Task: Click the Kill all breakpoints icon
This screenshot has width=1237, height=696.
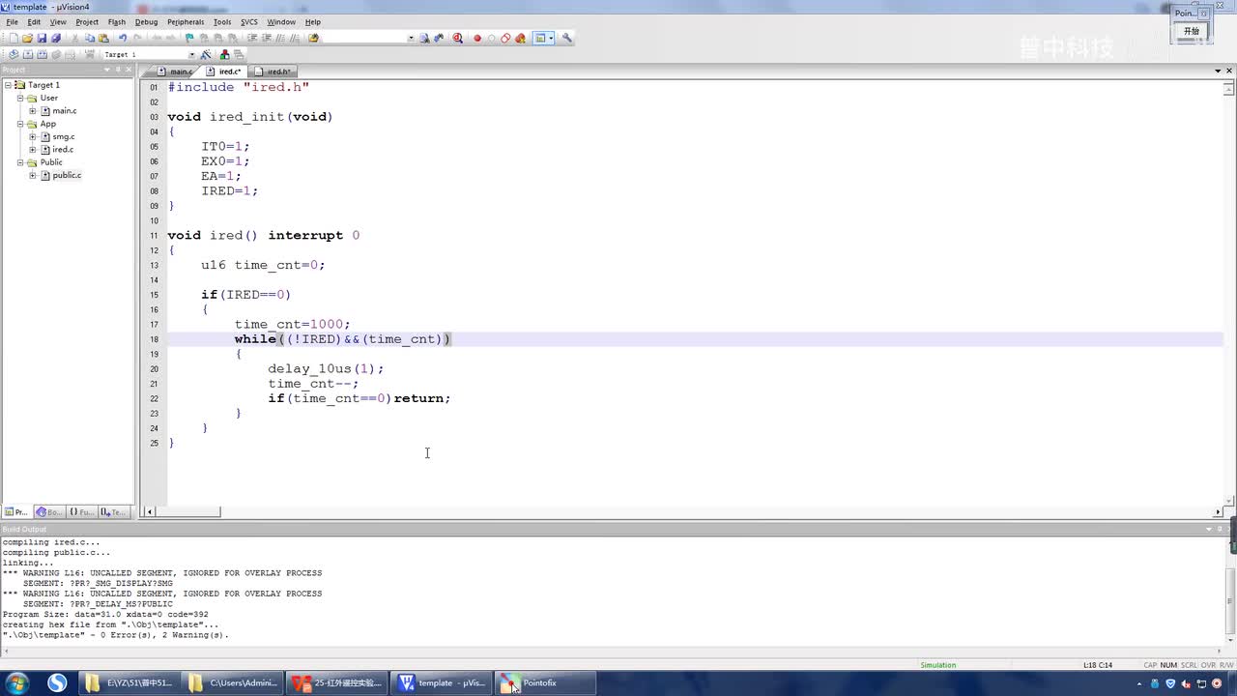Action: (x=520, y=39)
